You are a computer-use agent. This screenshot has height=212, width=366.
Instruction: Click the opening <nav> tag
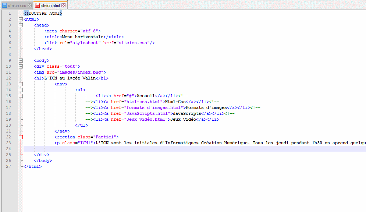pyautogui.click(x=61, y=84)
